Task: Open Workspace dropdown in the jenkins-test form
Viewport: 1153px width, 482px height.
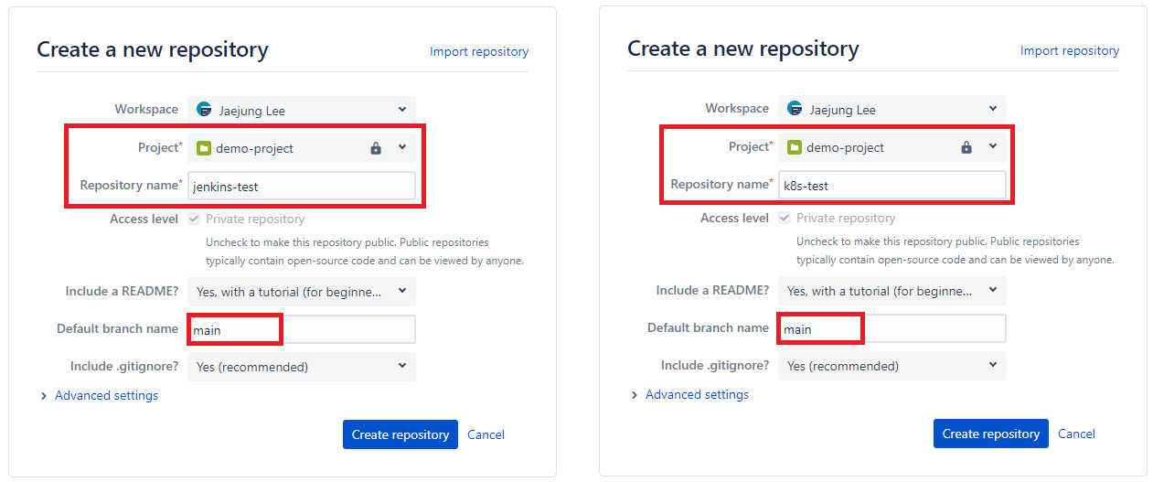Action: point(302,110)
